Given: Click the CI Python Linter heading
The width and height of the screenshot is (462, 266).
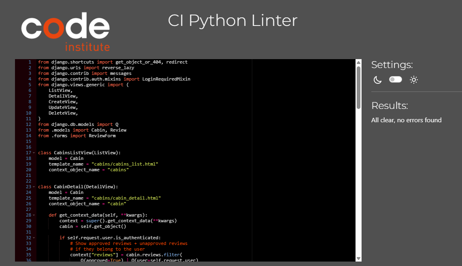Looking at the screenshot, I should point(232,21).
